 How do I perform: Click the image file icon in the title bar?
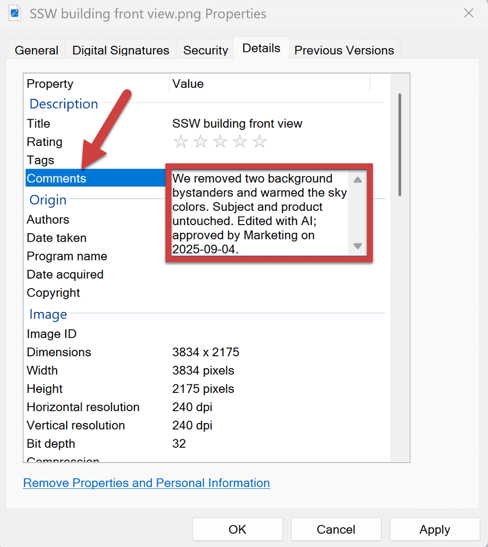15,13
